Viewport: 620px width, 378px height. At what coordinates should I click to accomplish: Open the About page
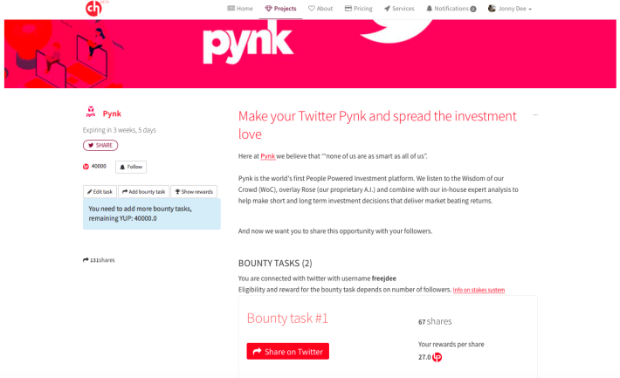(x=320, y=9)
